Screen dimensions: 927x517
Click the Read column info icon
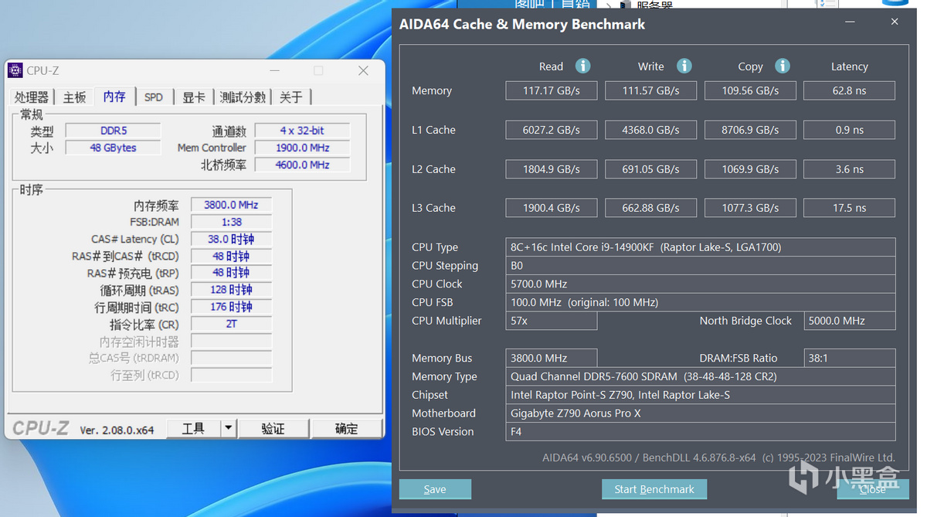(x=583, y=66)
